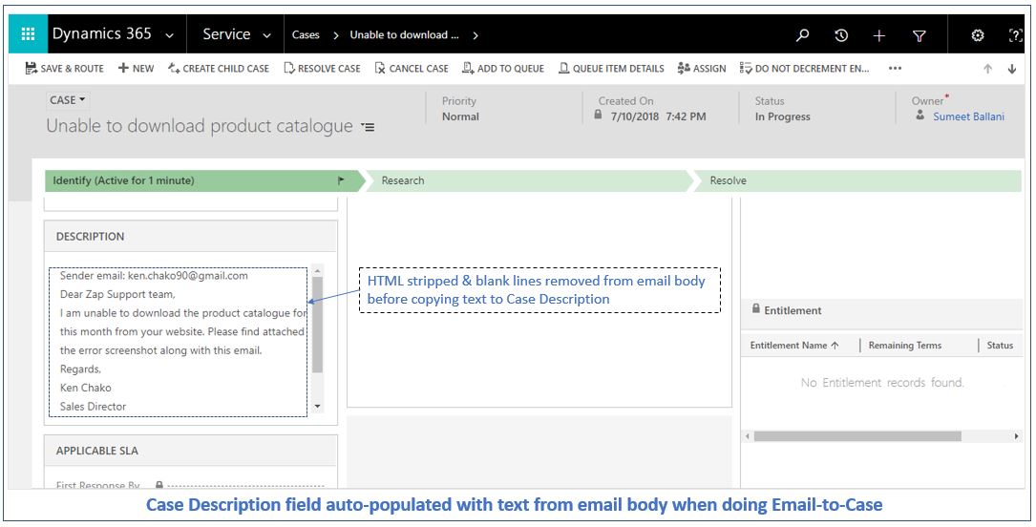The height and width of the screenshot is (527, 1036).
Task: Open advanced find filter icon
Action: 919,35
